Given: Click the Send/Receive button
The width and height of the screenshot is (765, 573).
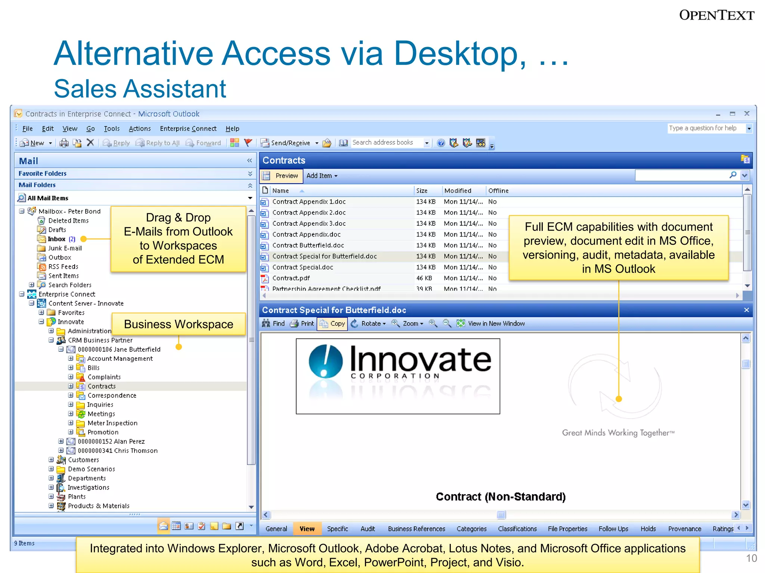Looking at the screenshot, I should [285, 143].
